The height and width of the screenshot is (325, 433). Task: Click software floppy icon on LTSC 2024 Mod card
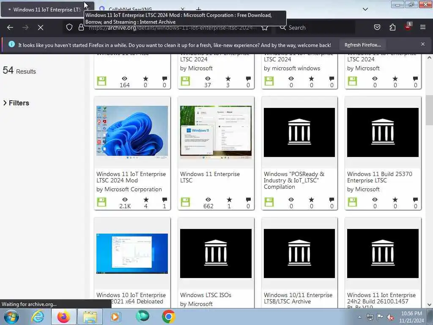click(x=101, y=202)
